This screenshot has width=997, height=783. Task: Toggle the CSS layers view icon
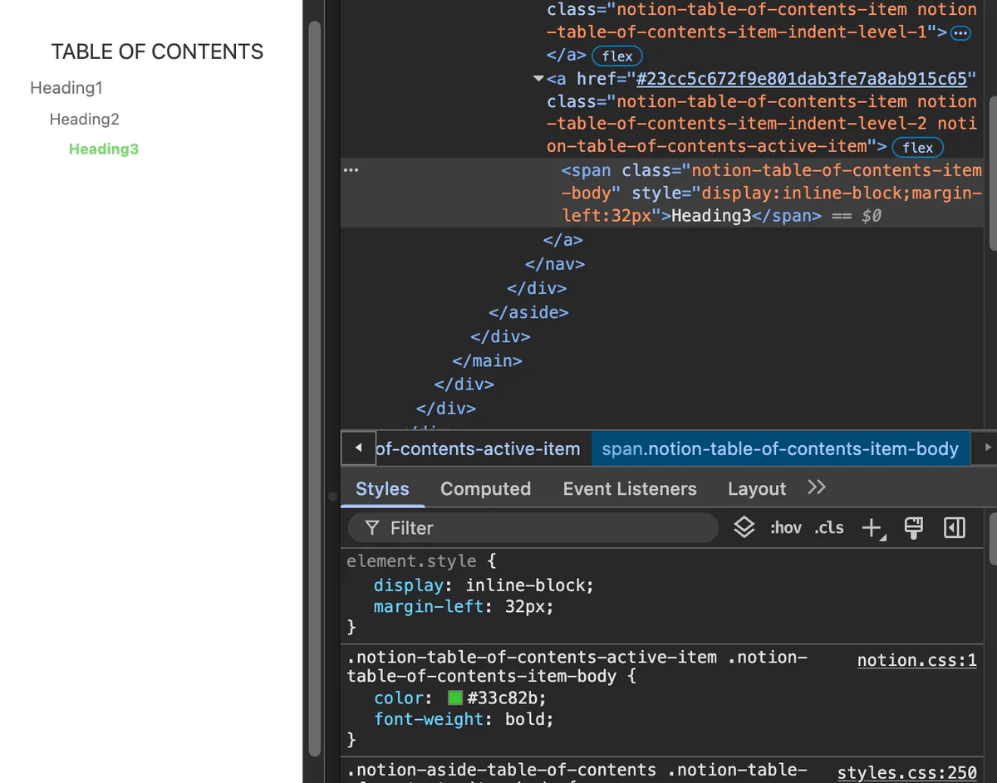tap(744, 527)
